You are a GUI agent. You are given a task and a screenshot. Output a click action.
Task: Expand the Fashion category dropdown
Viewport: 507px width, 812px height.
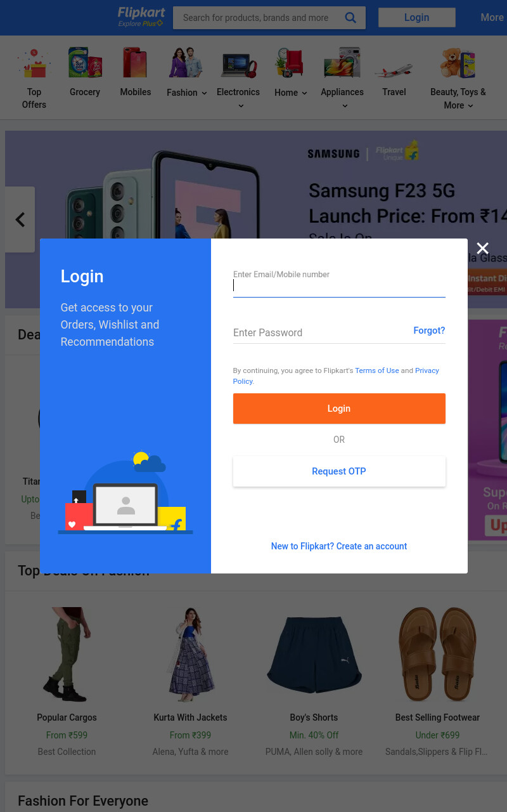click(x=187, y=93)
